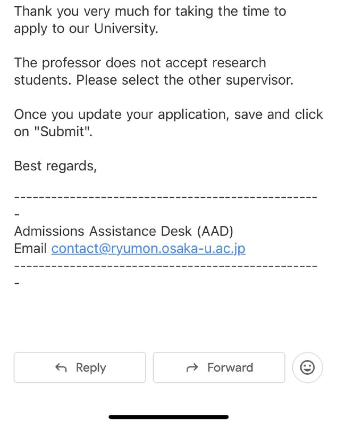Tap the home indicator bar at bottom
Image resolution: width=337 pixels, height=426 pixels.
[168, 416]
